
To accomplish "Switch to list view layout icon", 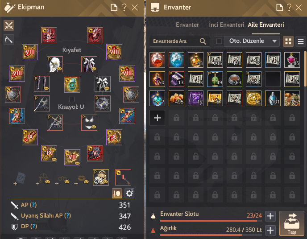I will [301, 41].
